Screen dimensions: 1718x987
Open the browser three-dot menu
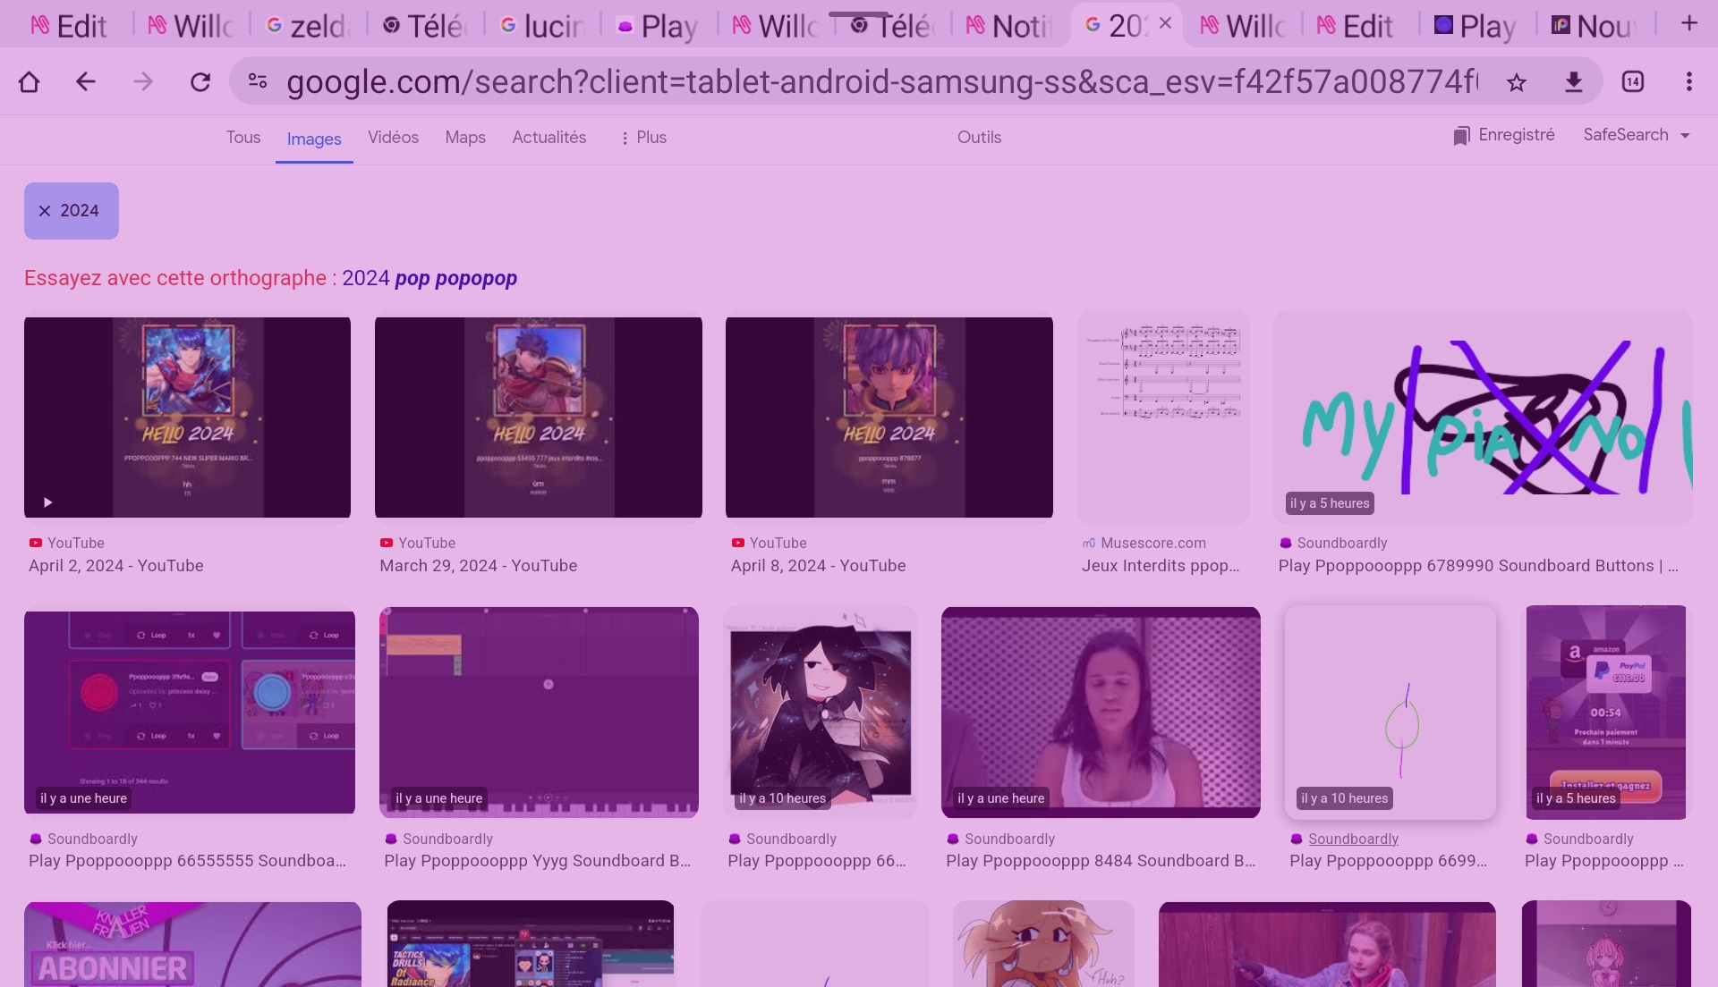(x=1688, y=82)
